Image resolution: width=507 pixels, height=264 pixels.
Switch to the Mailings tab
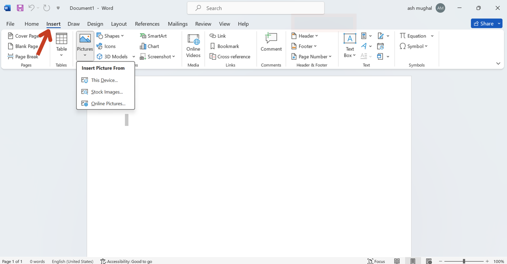pyautogui.click(x=178, y=24)
